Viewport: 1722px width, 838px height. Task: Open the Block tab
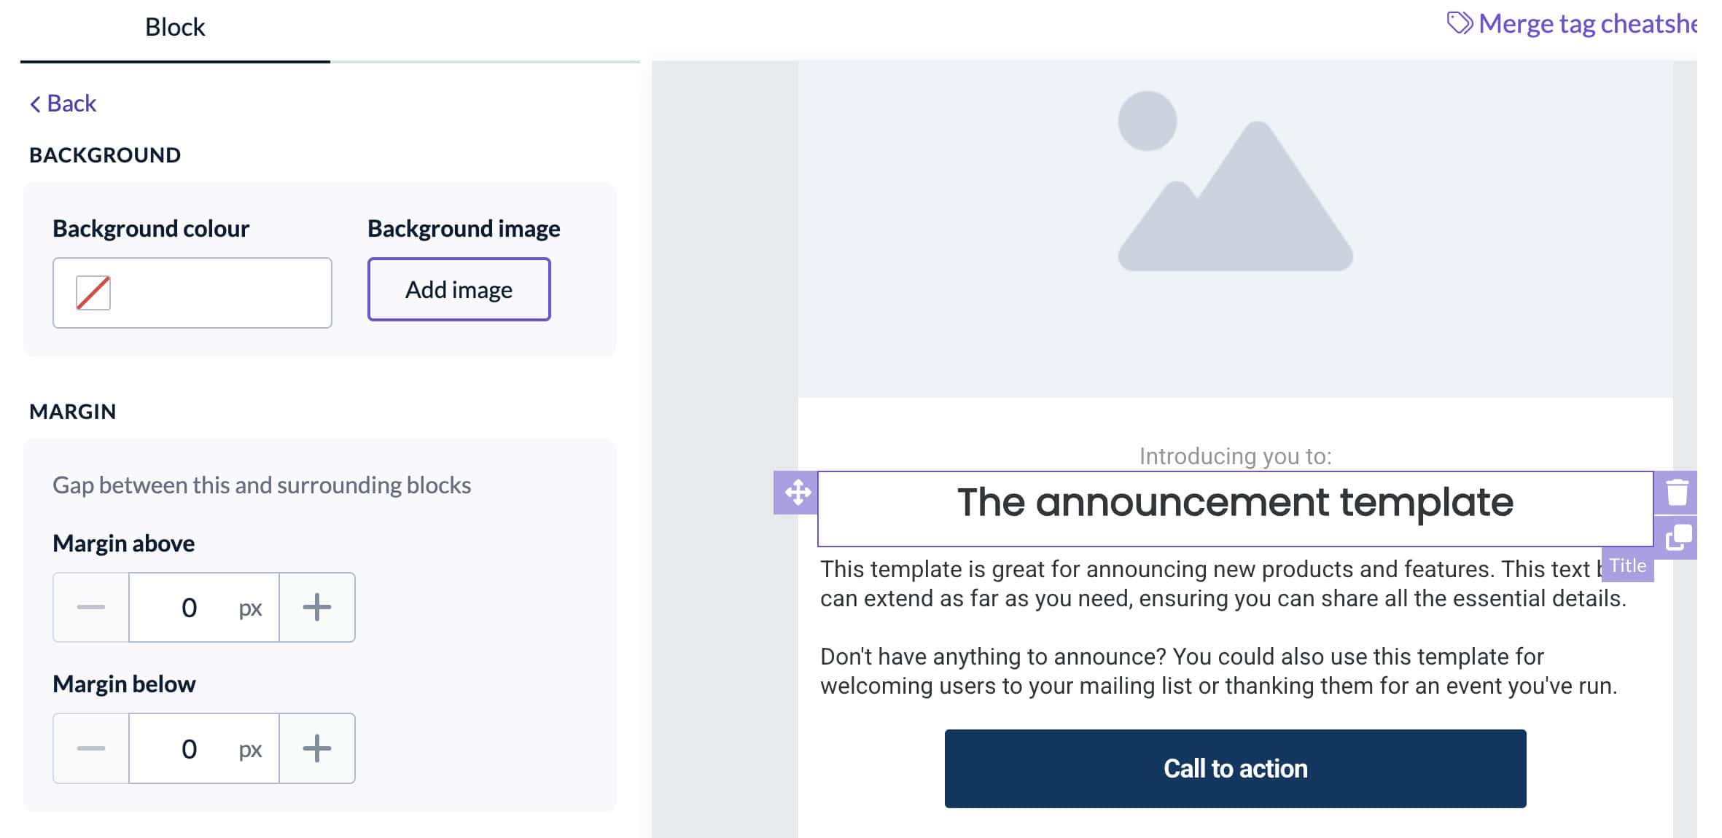click(x=174, y=27)
